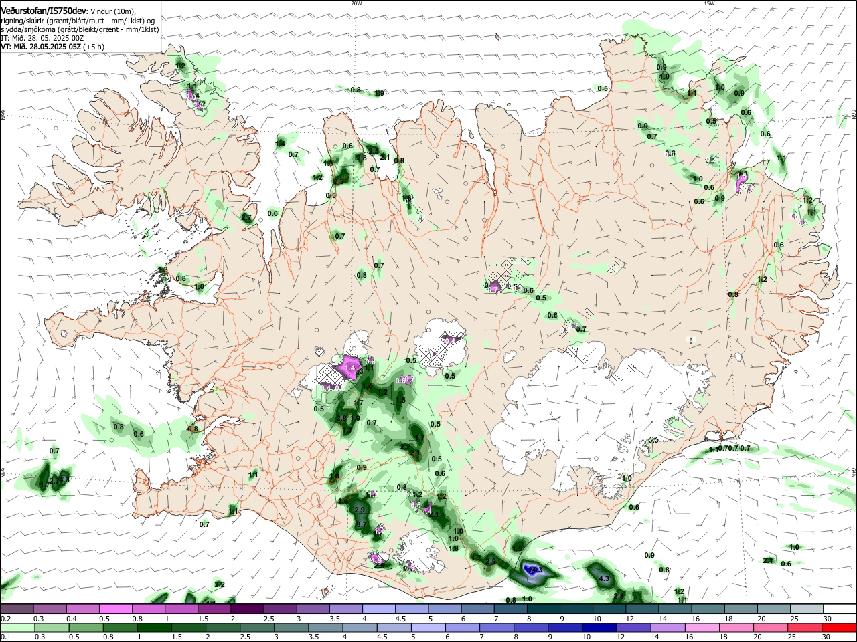Select the bright pink 0.5–0.8 snow swatch

116,609
